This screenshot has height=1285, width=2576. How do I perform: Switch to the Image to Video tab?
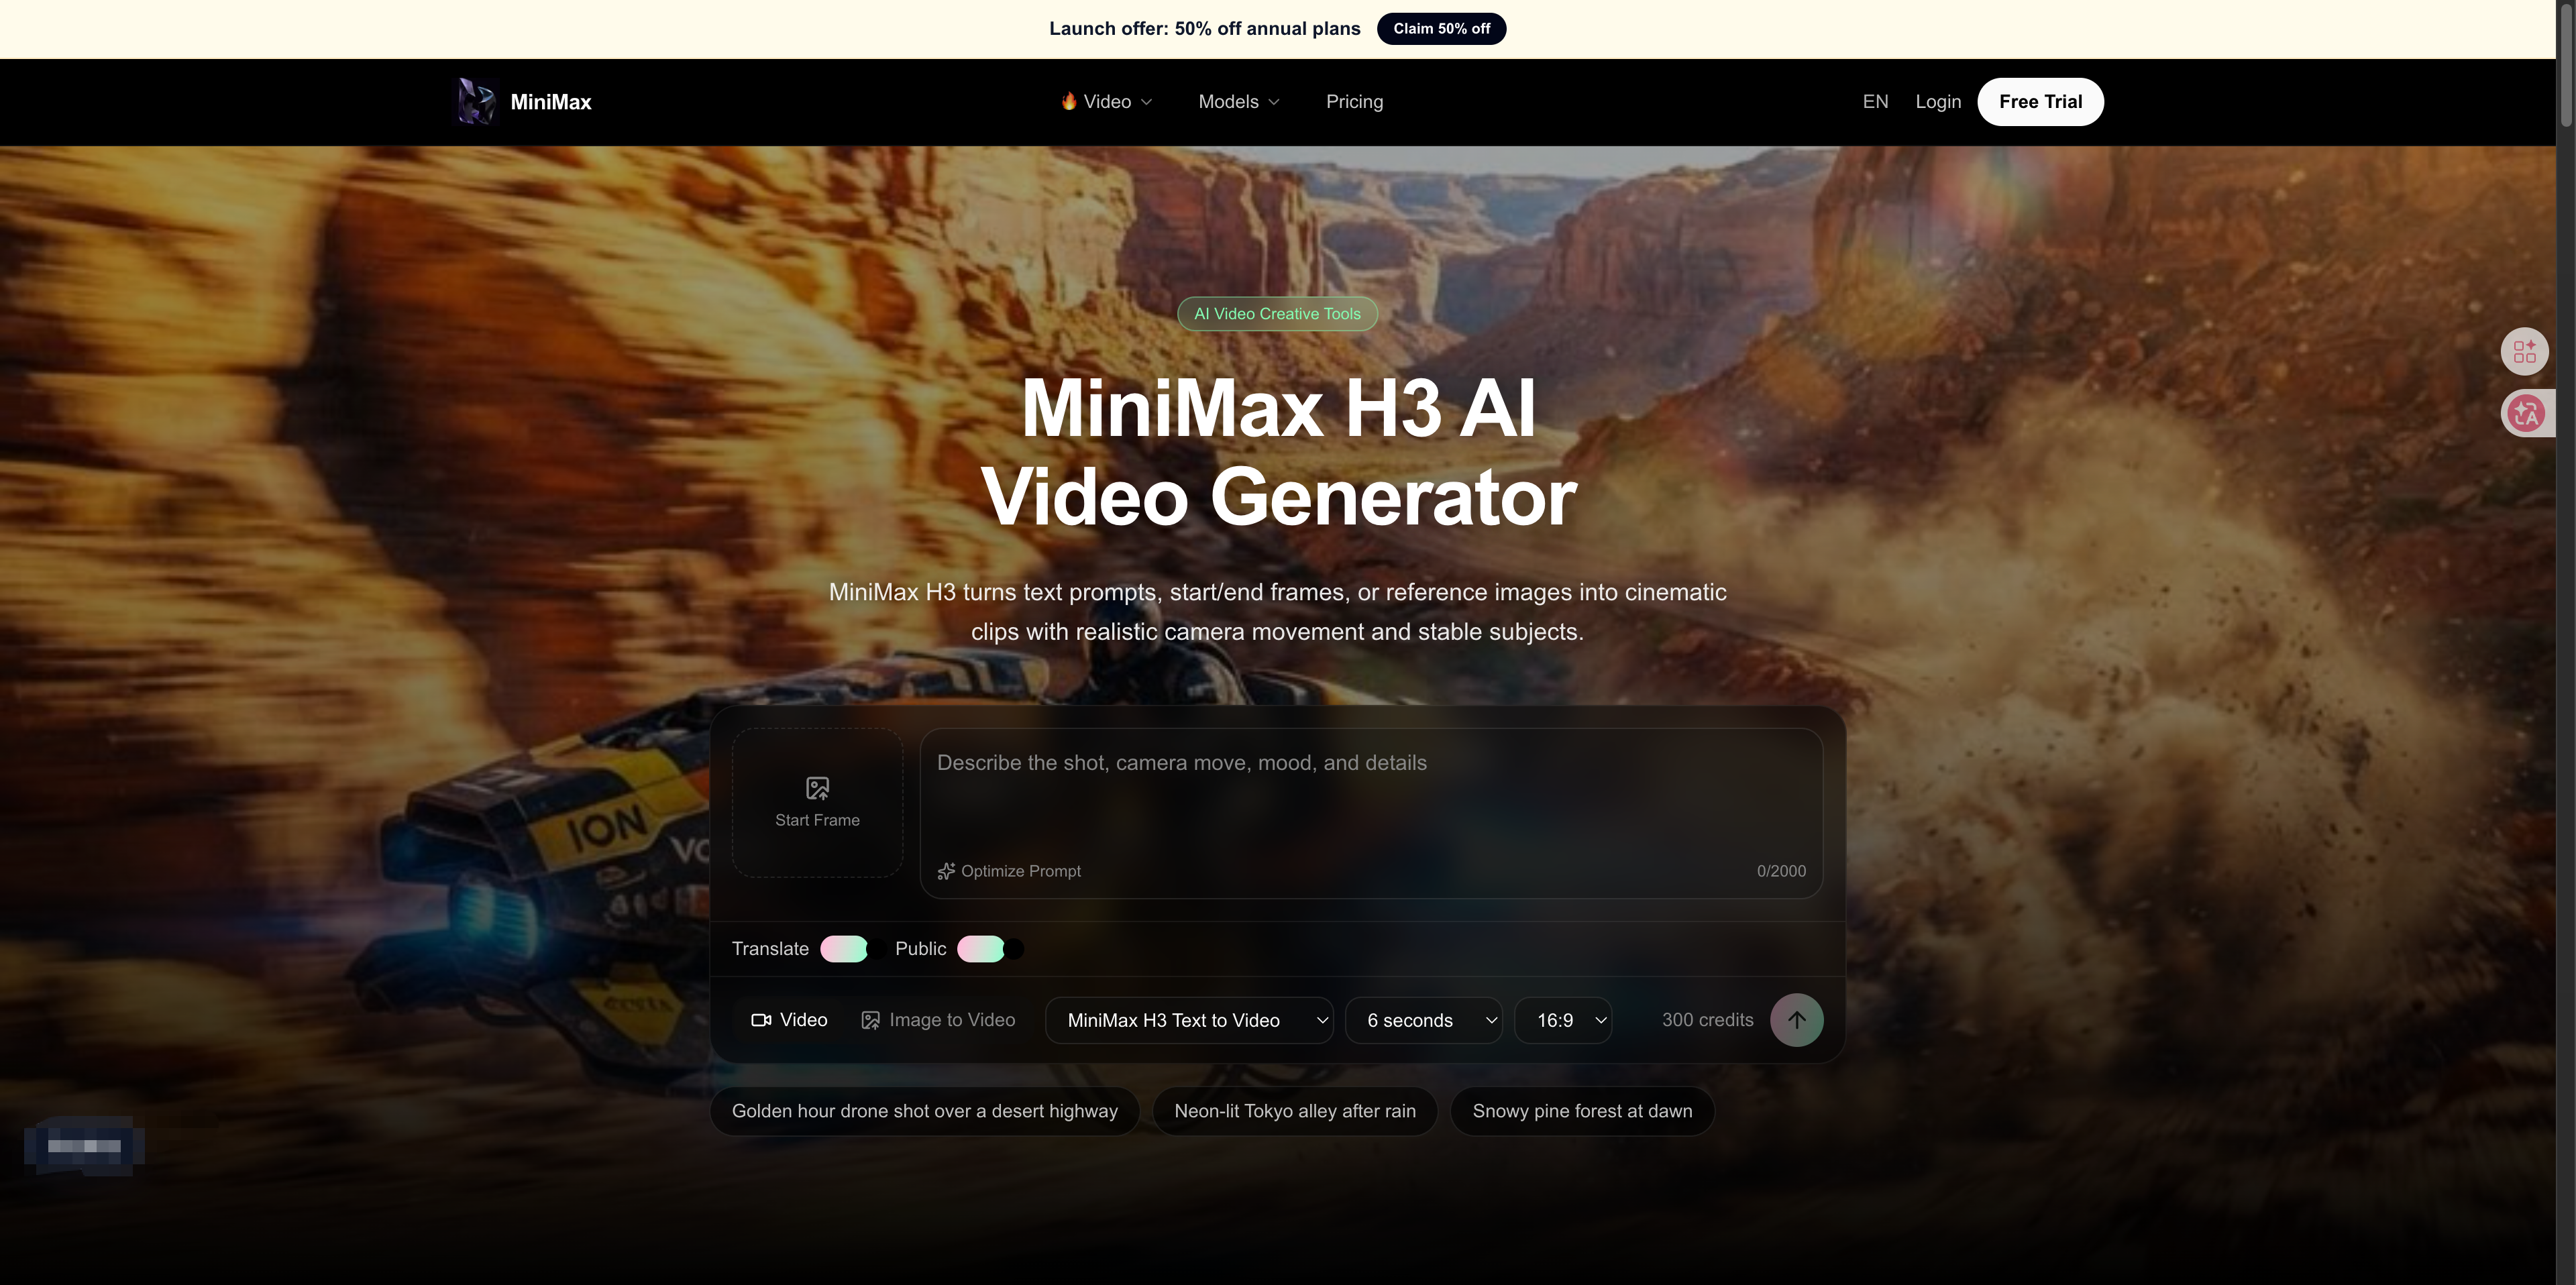coord(938,1020)
